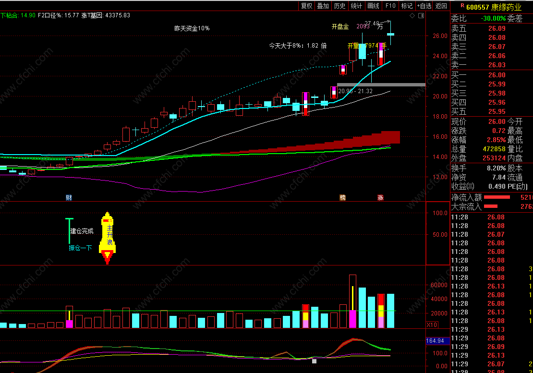
Task: Click the 量比 label
Action: [x=515, y=149]
